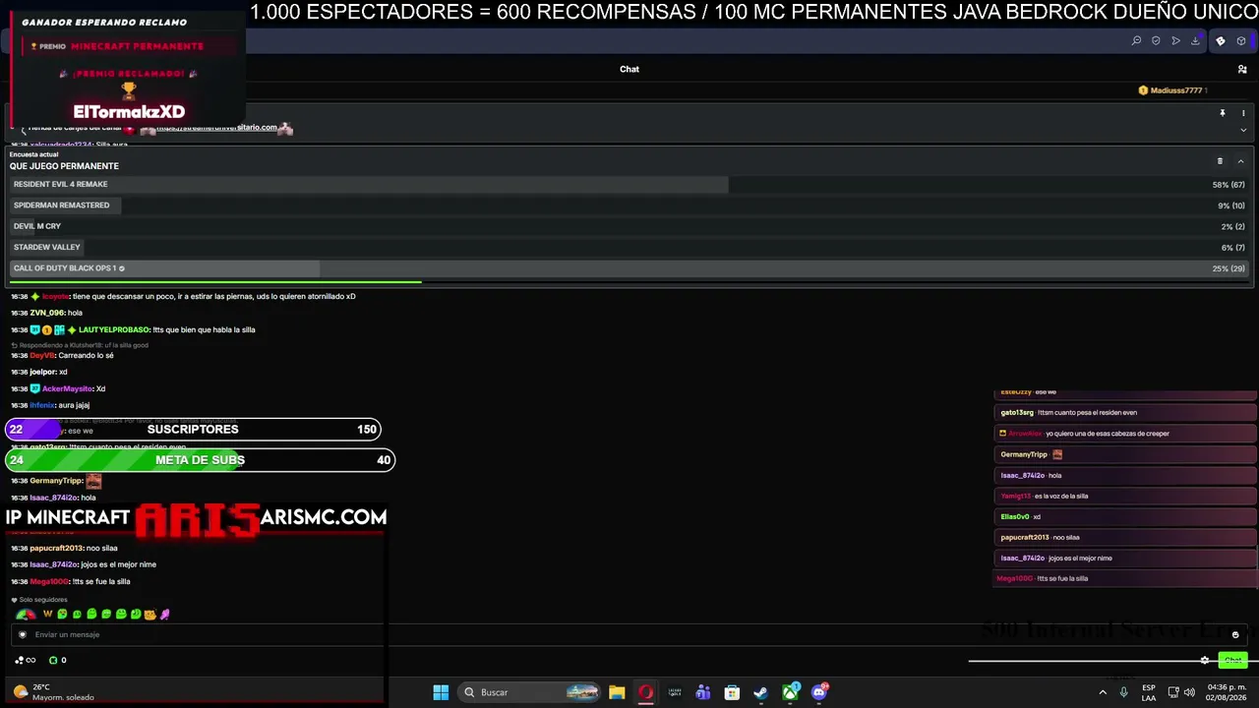The height and width of the screenshot is (708, 1259).
Task: Click the gold W emote
Action: click(47, 615)
